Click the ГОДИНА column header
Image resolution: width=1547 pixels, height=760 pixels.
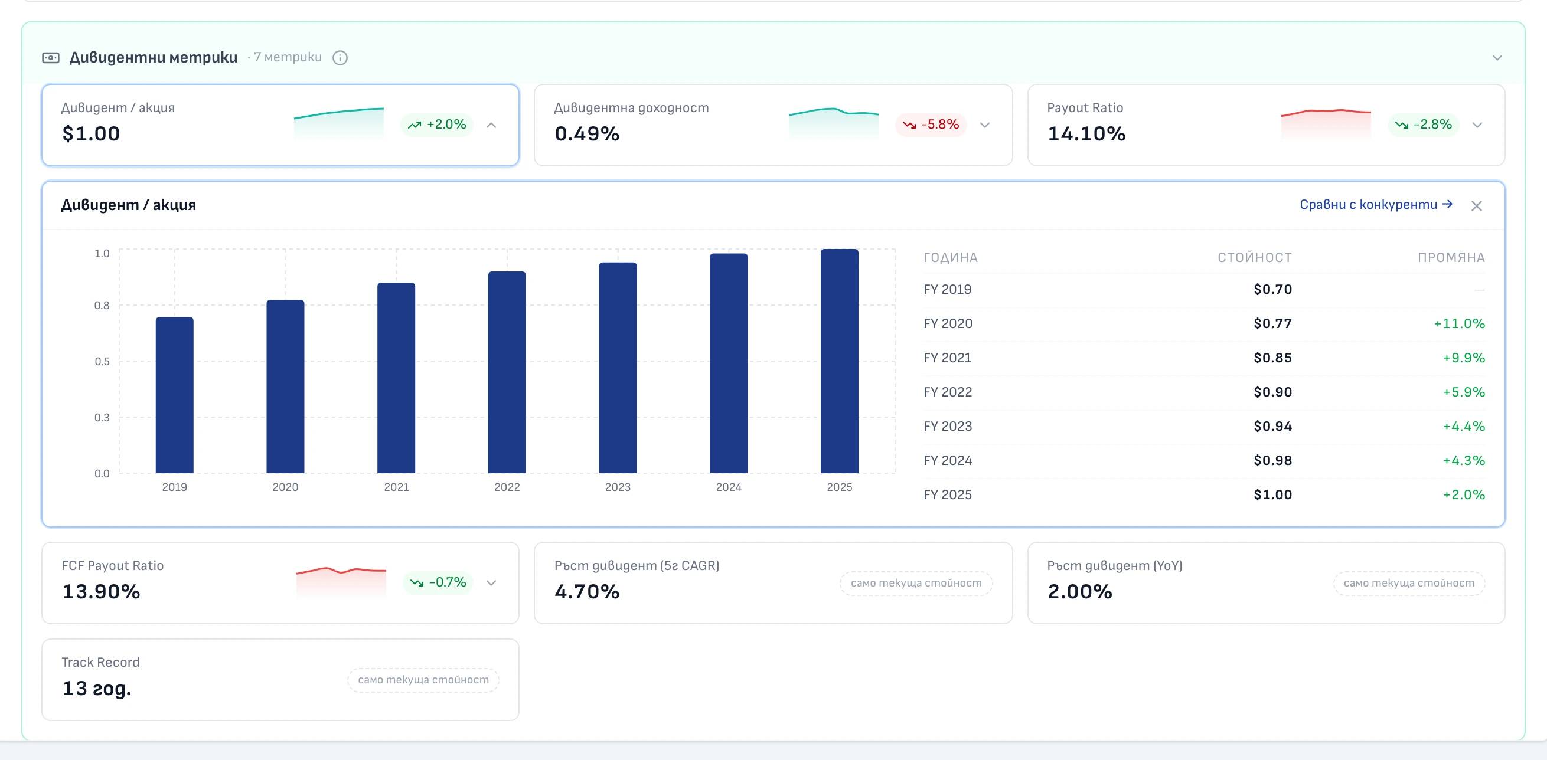pos(950,257)
